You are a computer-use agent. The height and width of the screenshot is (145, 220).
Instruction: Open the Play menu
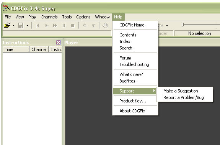tap(32, 17)
